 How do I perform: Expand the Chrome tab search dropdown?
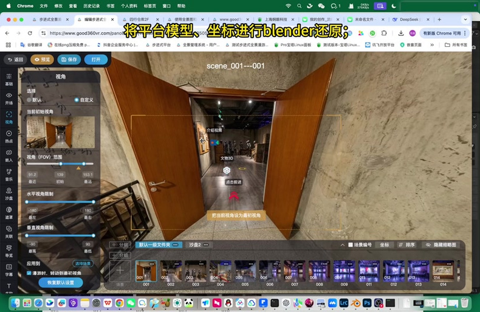click(465, 19)
